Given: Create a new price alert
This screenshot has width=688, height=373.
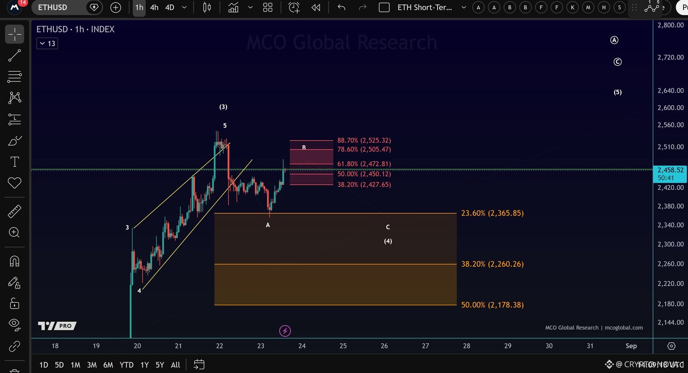Looking at the screenshot, I should tap(294, 7).
